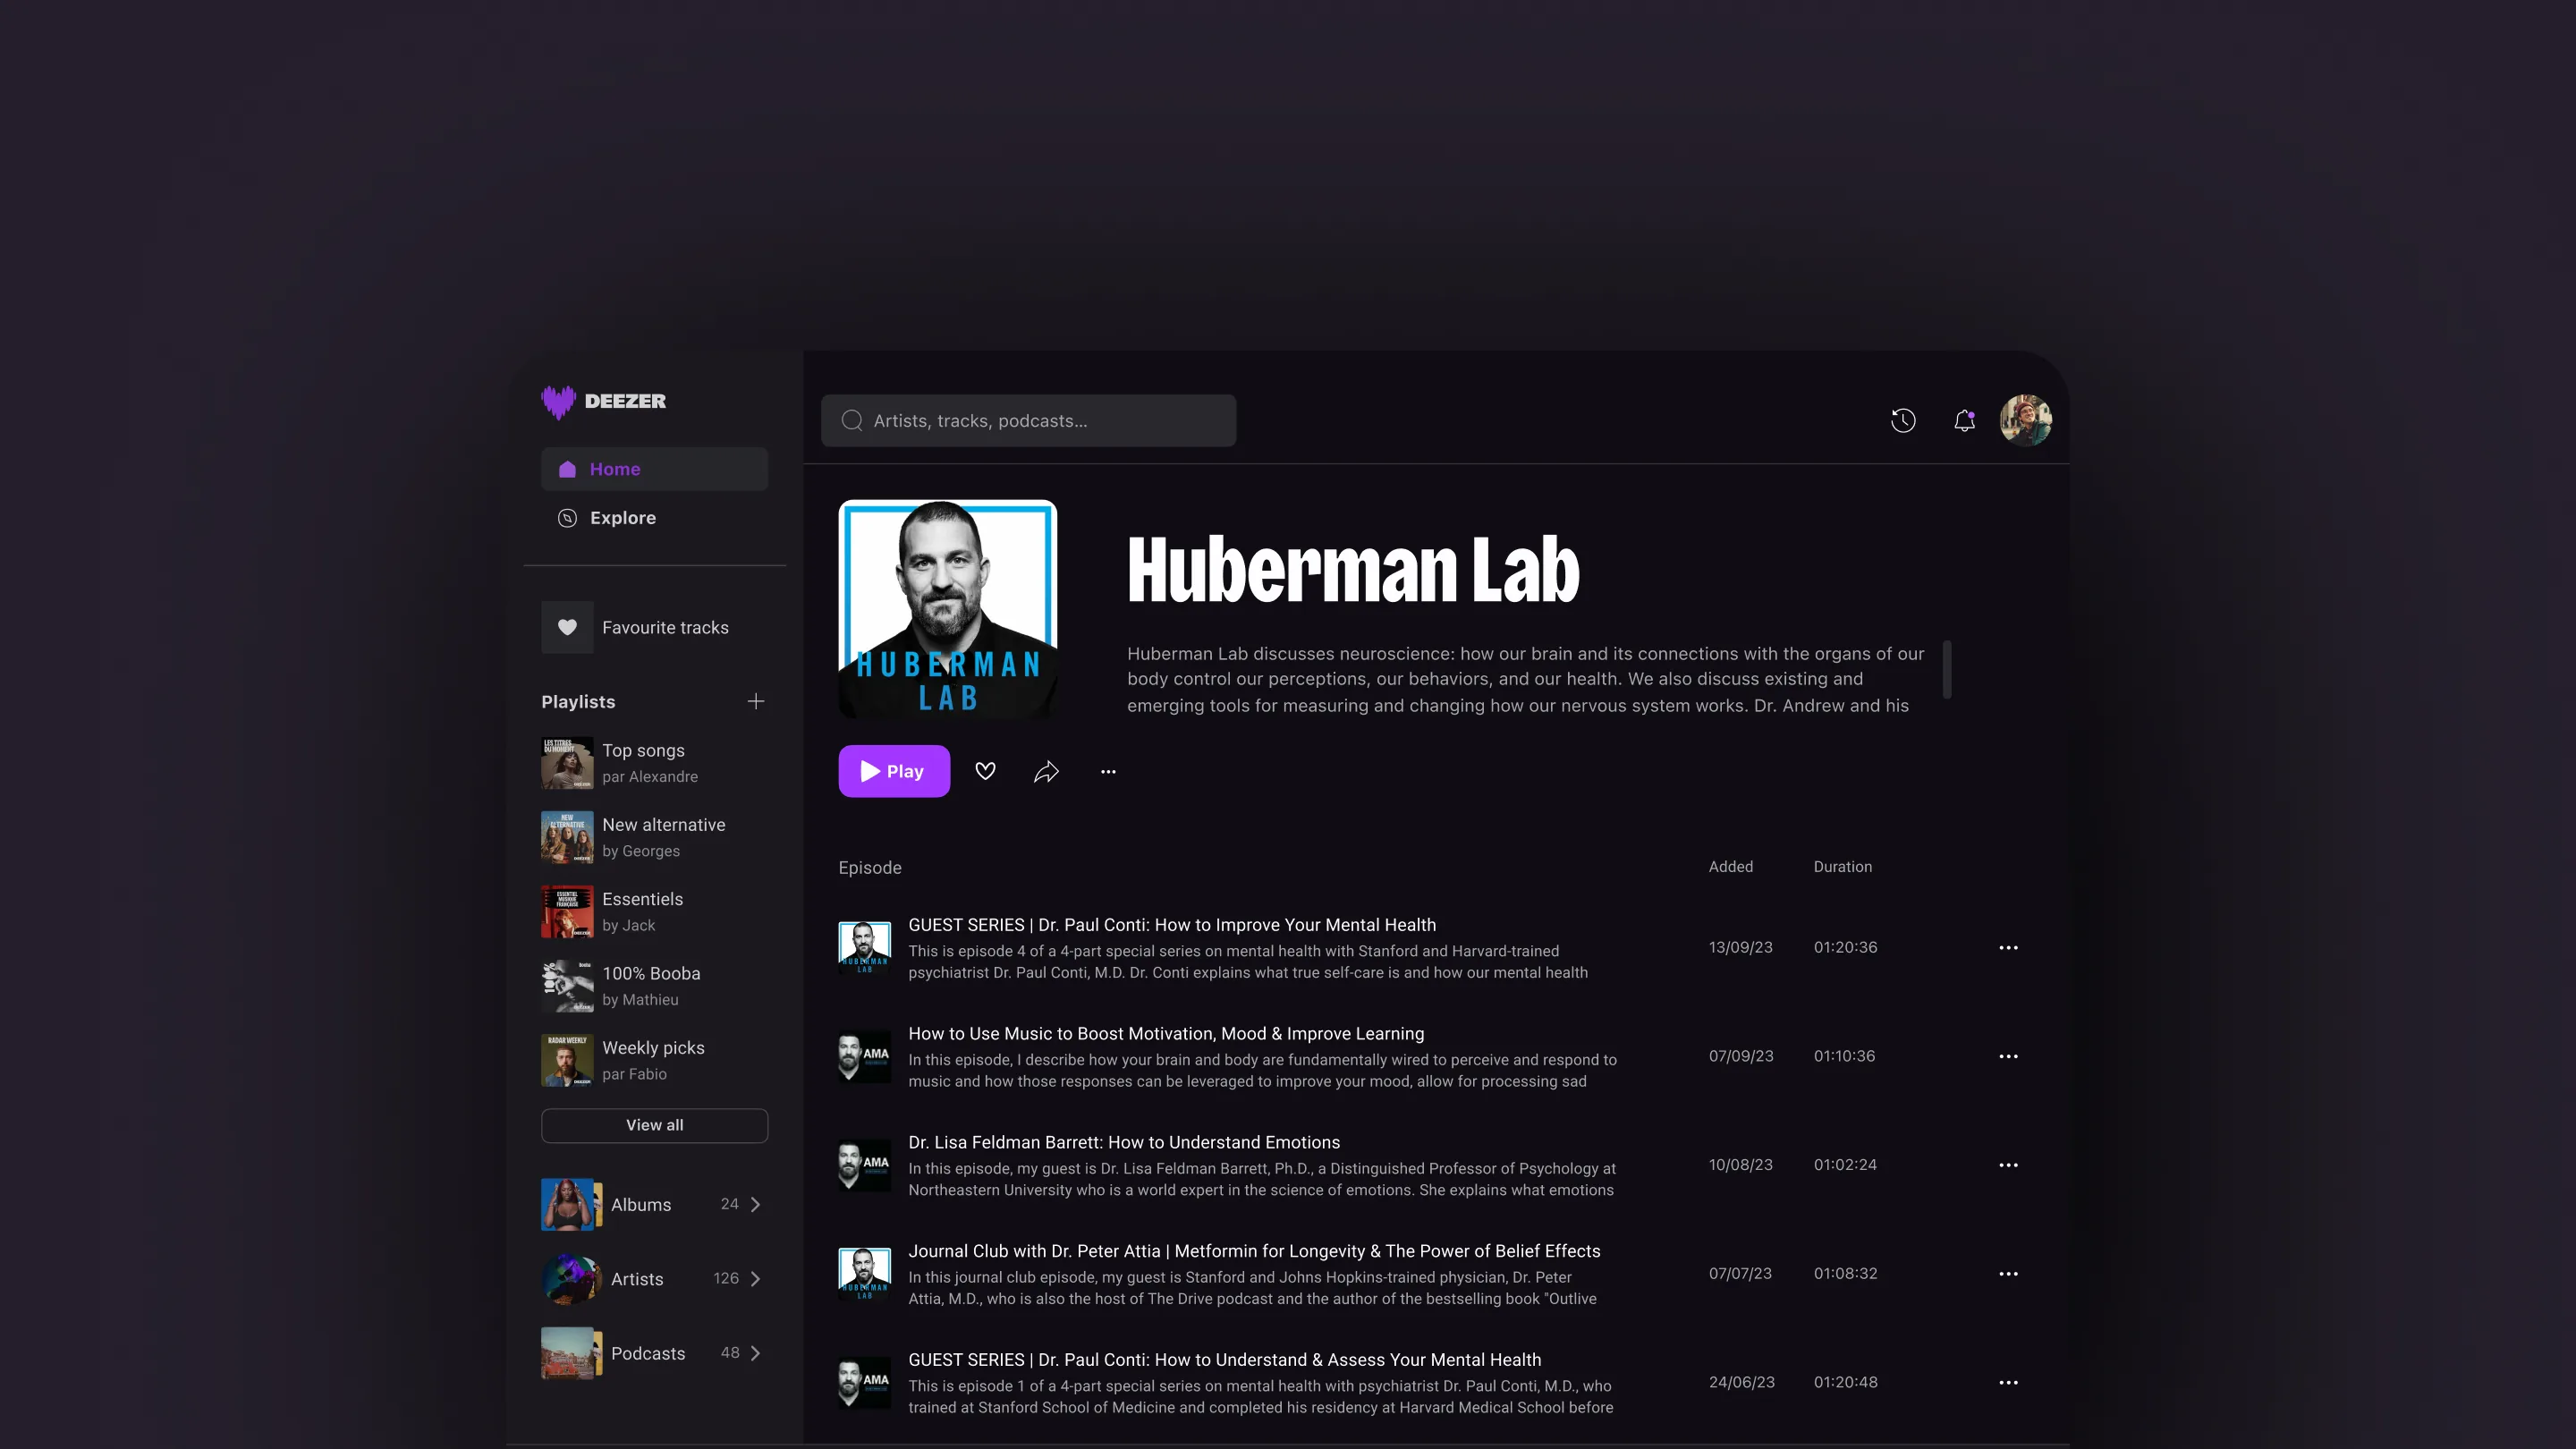Click the Playlists section heading
2576x1449 pixels.
click(x=578, y=702)
